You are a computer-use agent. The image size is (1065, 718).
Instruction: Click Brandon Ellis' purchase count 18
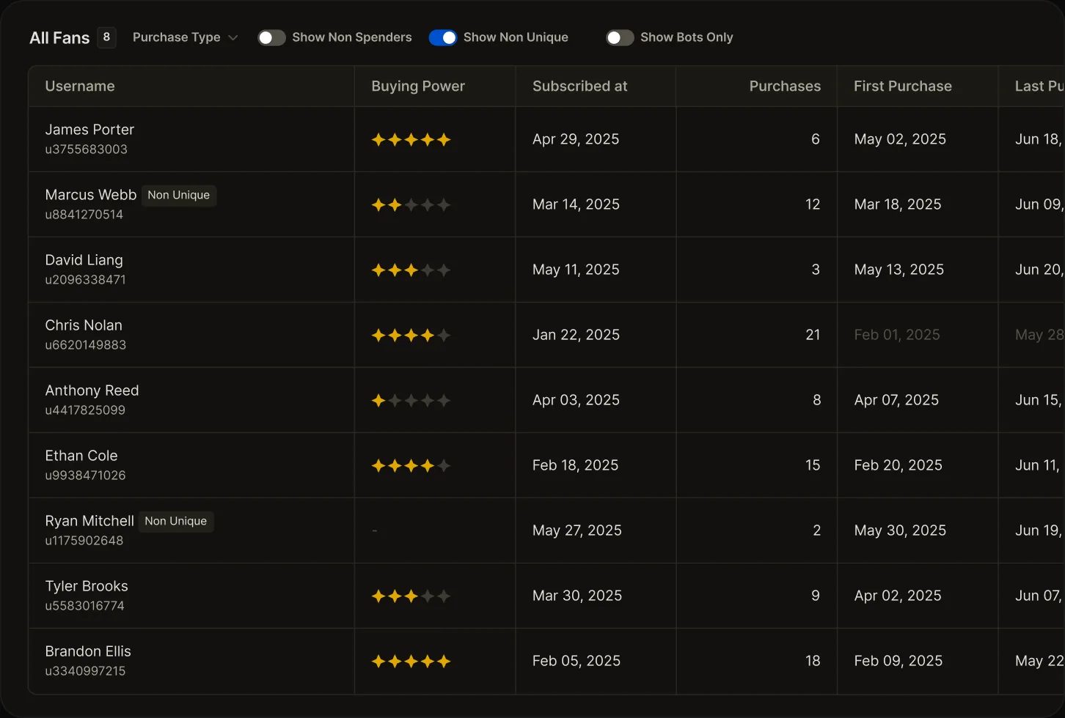813,661
